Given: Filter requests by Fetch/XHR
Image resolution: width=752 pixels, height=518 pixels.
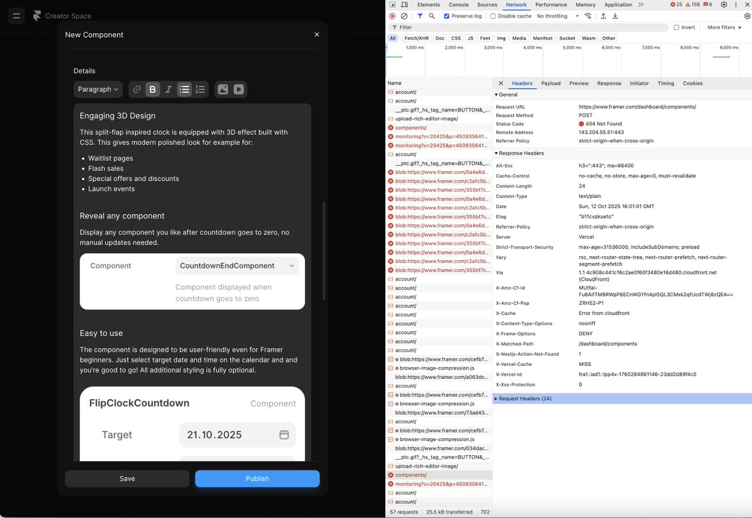Looking at the screenshot, I should (417, 38).
